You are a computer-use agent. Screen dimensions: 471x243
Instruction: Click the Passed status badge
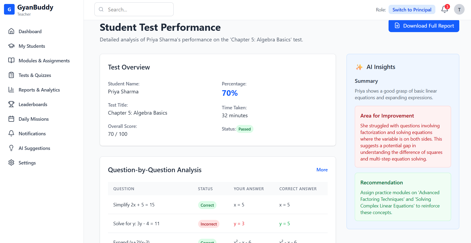point(244,129)
